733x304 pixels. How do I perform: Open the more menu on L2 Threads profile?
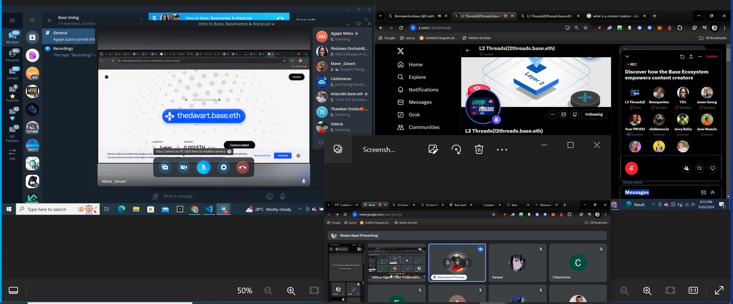pos(552,114)
